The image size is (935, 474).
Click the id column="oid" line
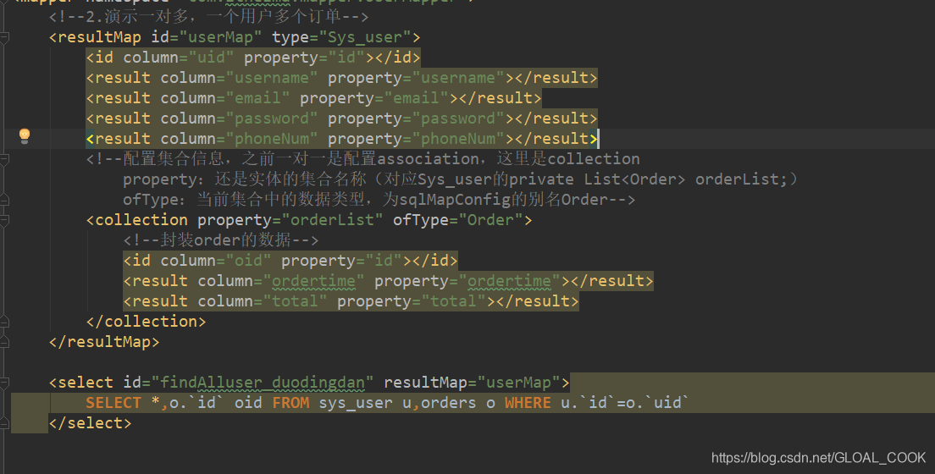click(290, 261)
